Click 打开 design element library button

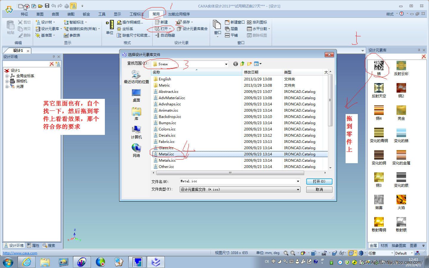pyautogui.click(x=161, y=29)
